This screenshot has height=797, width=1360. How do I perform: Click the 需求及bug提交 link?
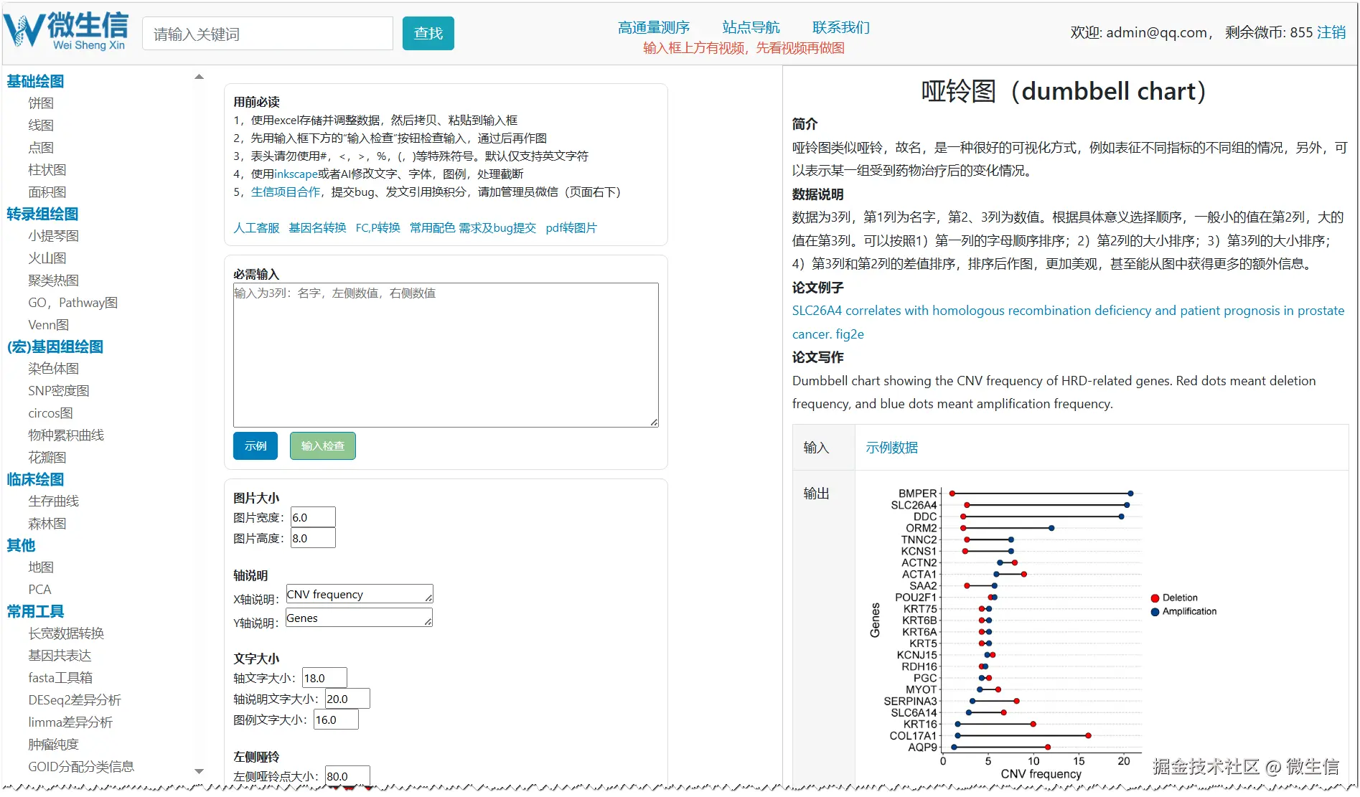point(497,228)
